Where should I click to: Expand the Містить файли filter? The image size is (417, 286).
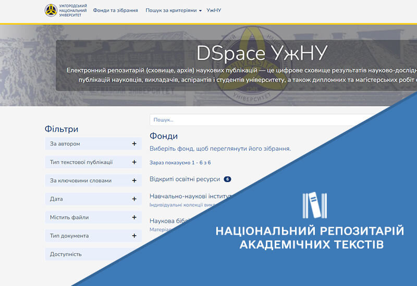point(93,217)
